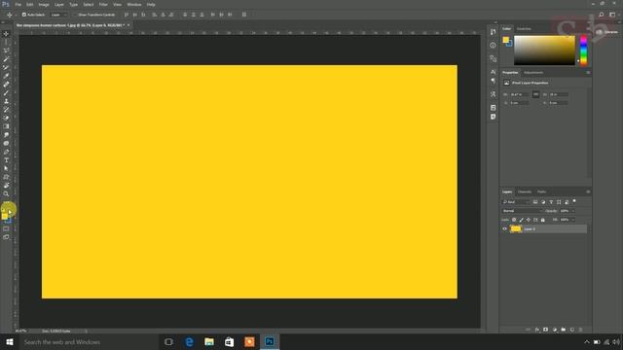623x350 pixels.
Task: Open the File menu
Action: [x=18, y=4]
